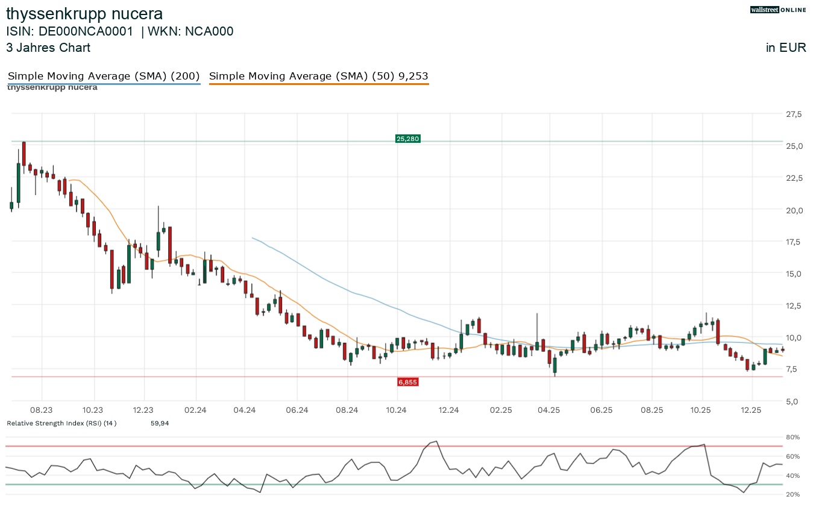Toggle the SMA (50) legend entry
Viewport: 813px width, 511px height.
click(x=318, y=76)
